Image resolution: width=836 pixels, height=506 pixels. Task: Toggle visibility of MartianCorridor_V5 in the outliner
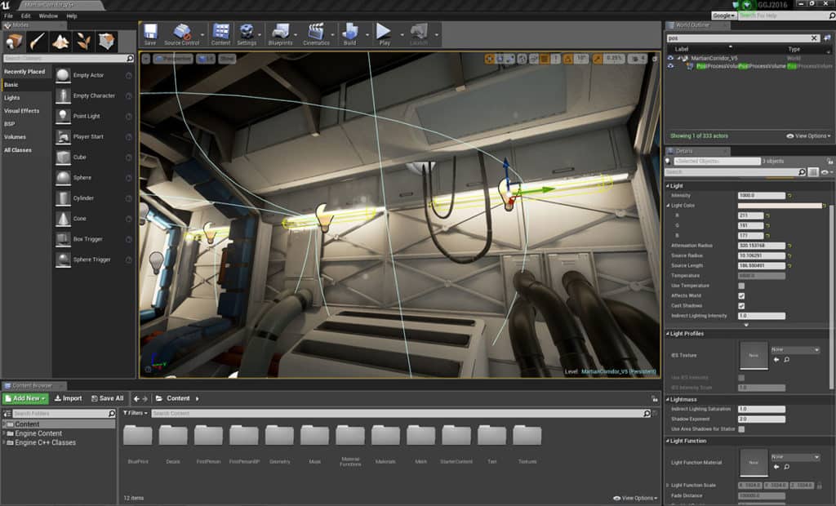pyautogui.click(x=670, y=58)
